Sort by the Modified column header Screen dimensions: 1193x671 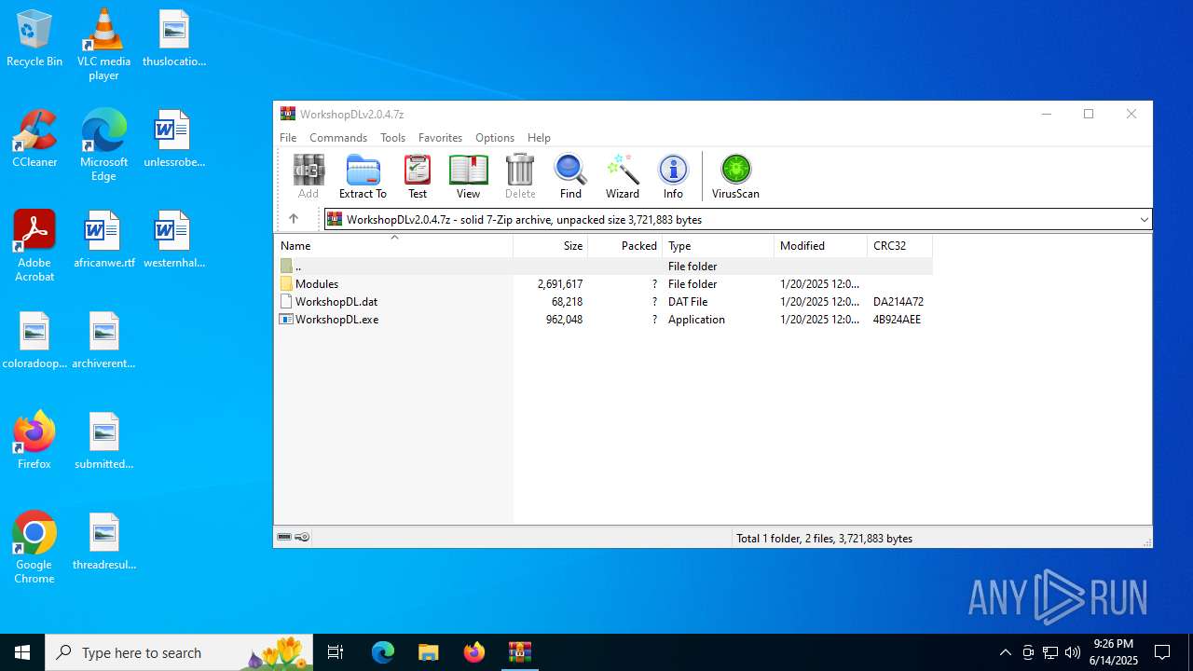[x=820, y=245]
